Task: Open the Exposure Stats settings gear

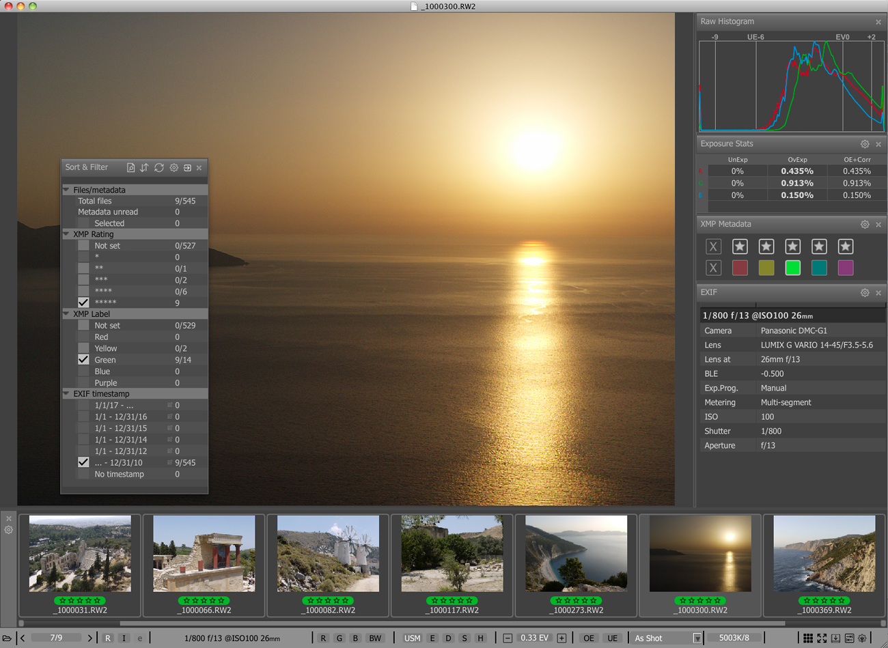Action: click(865, 144)
